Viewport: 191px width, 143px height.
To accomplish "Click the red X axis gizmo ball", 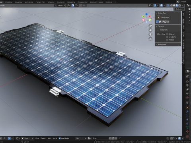I will coord(150,16).
